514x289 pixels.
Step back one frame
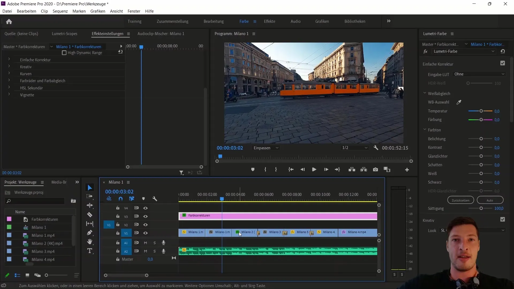[x=303, y=170]
